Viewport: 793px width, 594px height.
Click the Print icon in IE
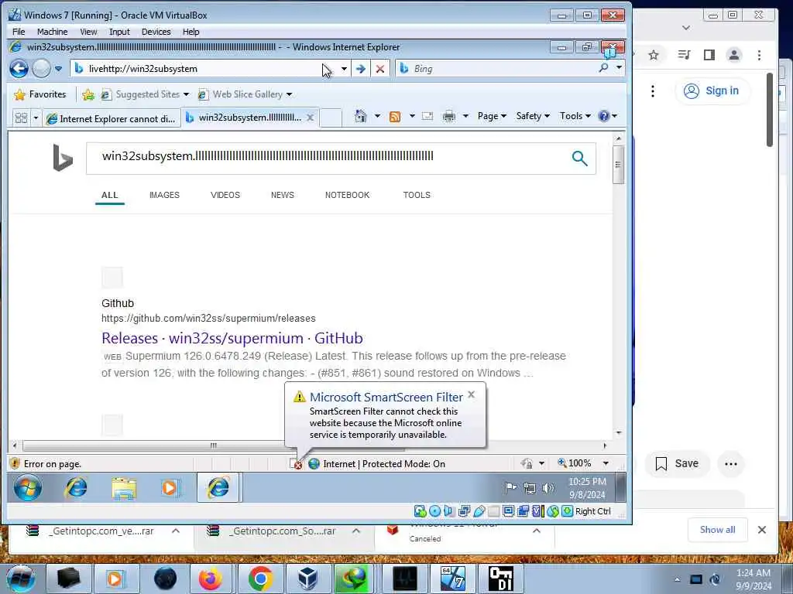pyautogui.click(x=449, y=117)
